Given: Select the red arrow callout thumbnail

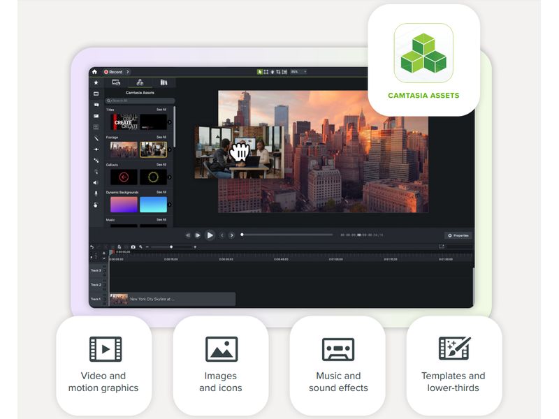Looking at the screenshot, I should [124, 177].
